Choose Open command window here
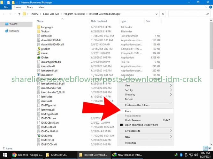Screen dimensions: 213x159 [146, 125]
